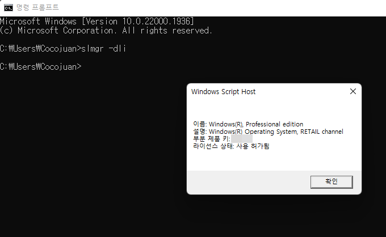This screenshot has height=237, width=386.
Task: Click the 라이선스 상태: 사용 허가됨 line
Action: [x=231, y=146]
